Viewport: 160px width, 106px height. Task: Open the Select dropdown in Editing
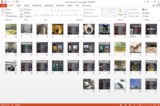click(x=146, y=16)
